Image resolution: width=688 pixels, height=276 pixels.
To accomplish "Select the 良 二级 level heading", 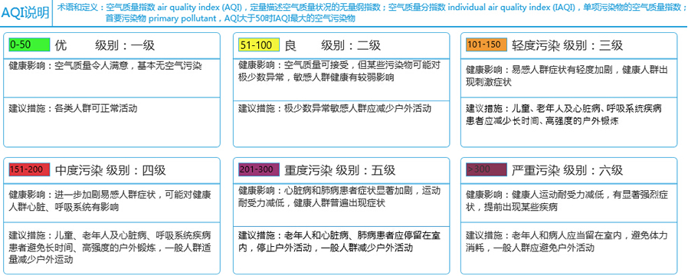I will tap(333, 45).
